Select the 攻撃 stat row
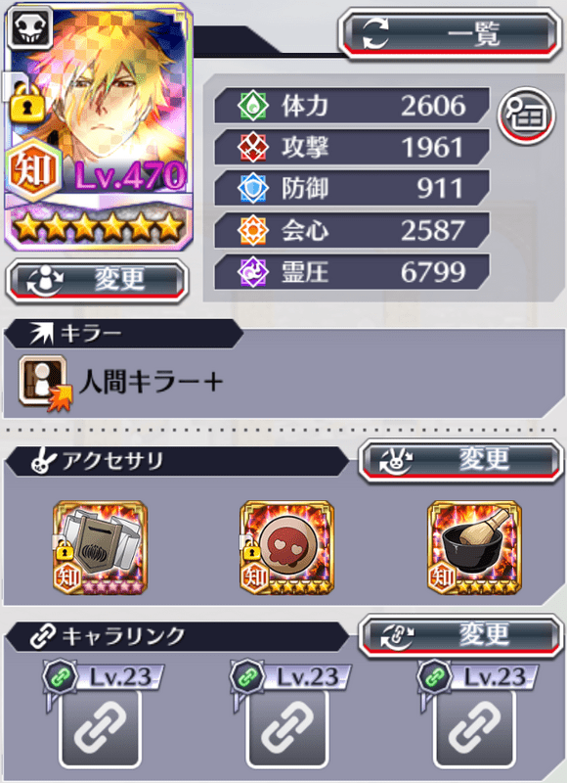Screen dimensions: 567x783 [x=352, y=148]
